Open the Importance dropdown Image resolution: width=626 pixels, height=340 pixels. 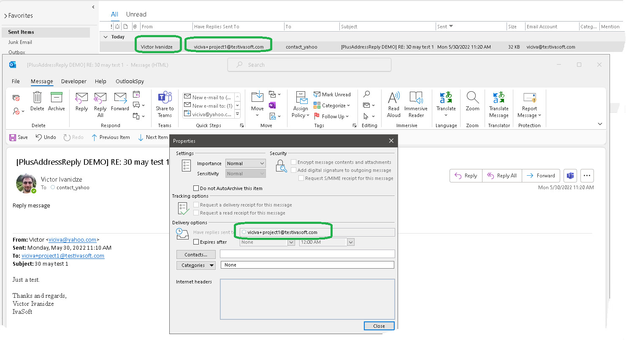[245, 163]
